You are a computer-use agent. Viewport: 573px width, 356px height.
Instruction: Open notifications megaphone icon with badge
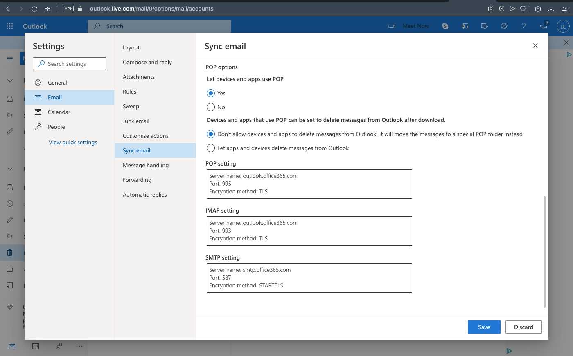544,26
